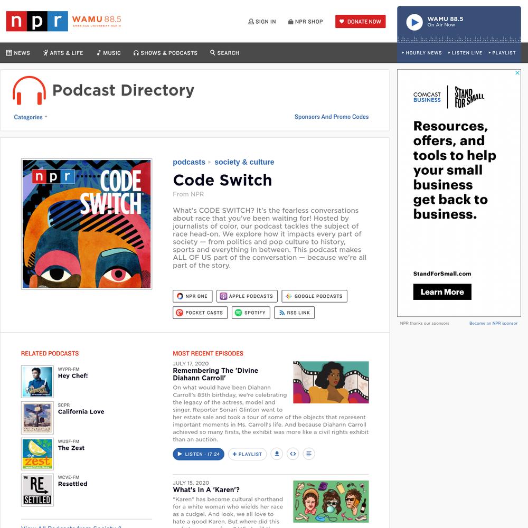
Task: Open the California Love podcast thumbnail
Action: pos(37,418)
